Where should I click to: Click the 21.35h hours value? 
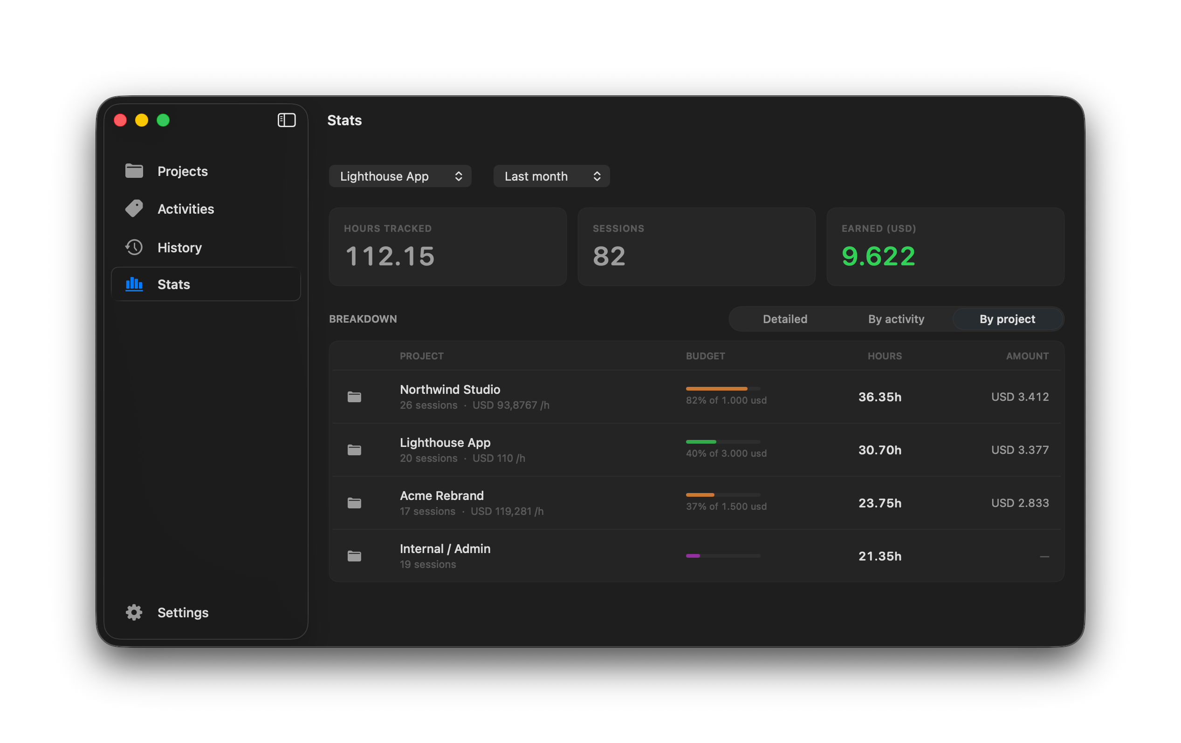tap(880, 556)
